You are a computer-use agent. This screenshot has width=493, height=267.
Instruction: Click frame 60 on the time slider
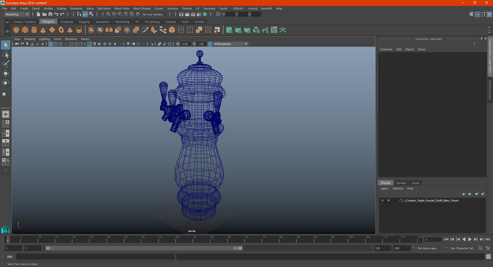coord(210,239)
